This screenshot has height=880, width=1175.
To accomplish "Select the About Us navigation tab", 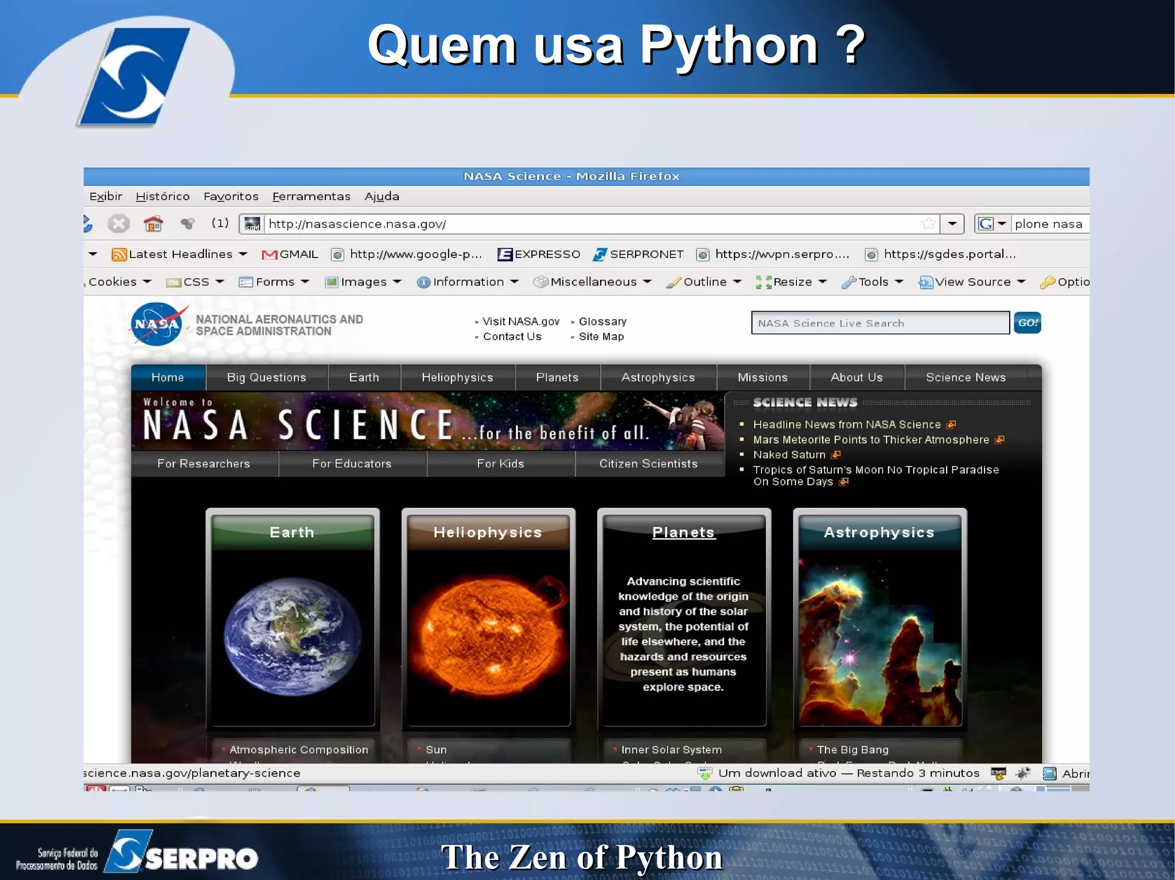I will coord(857,378).
